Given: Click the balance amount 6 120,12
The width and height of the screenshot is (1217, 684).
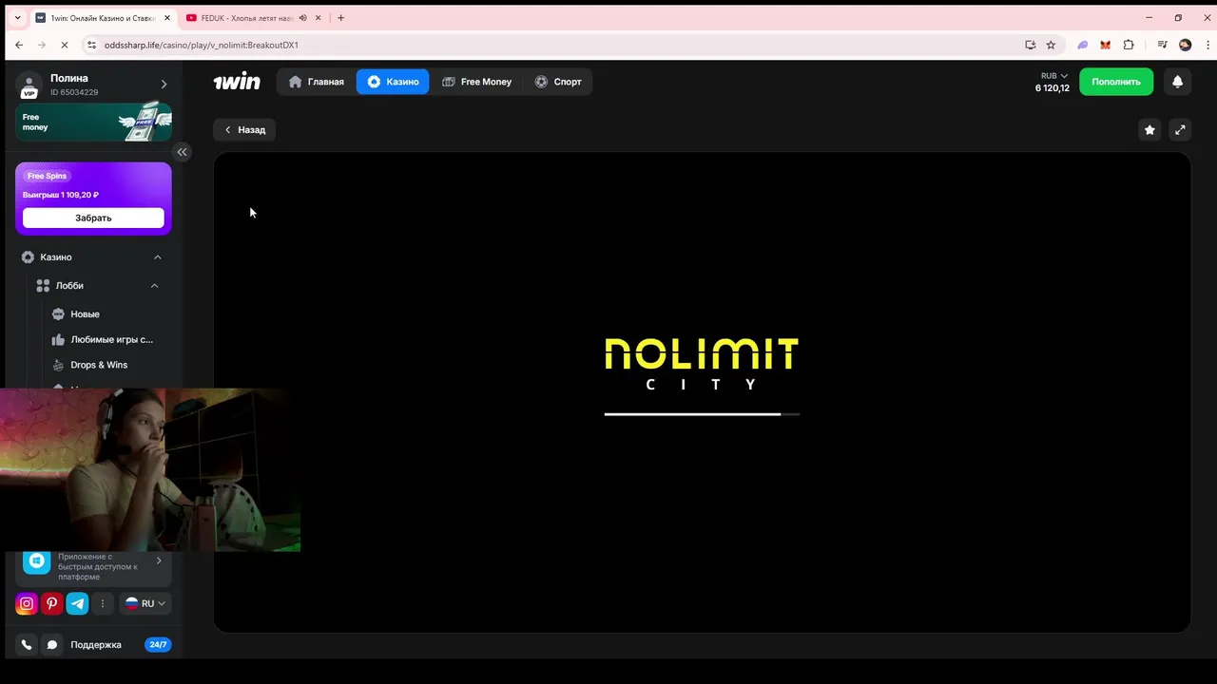Looking at the screenshot, I should (x=1053, y=88).
